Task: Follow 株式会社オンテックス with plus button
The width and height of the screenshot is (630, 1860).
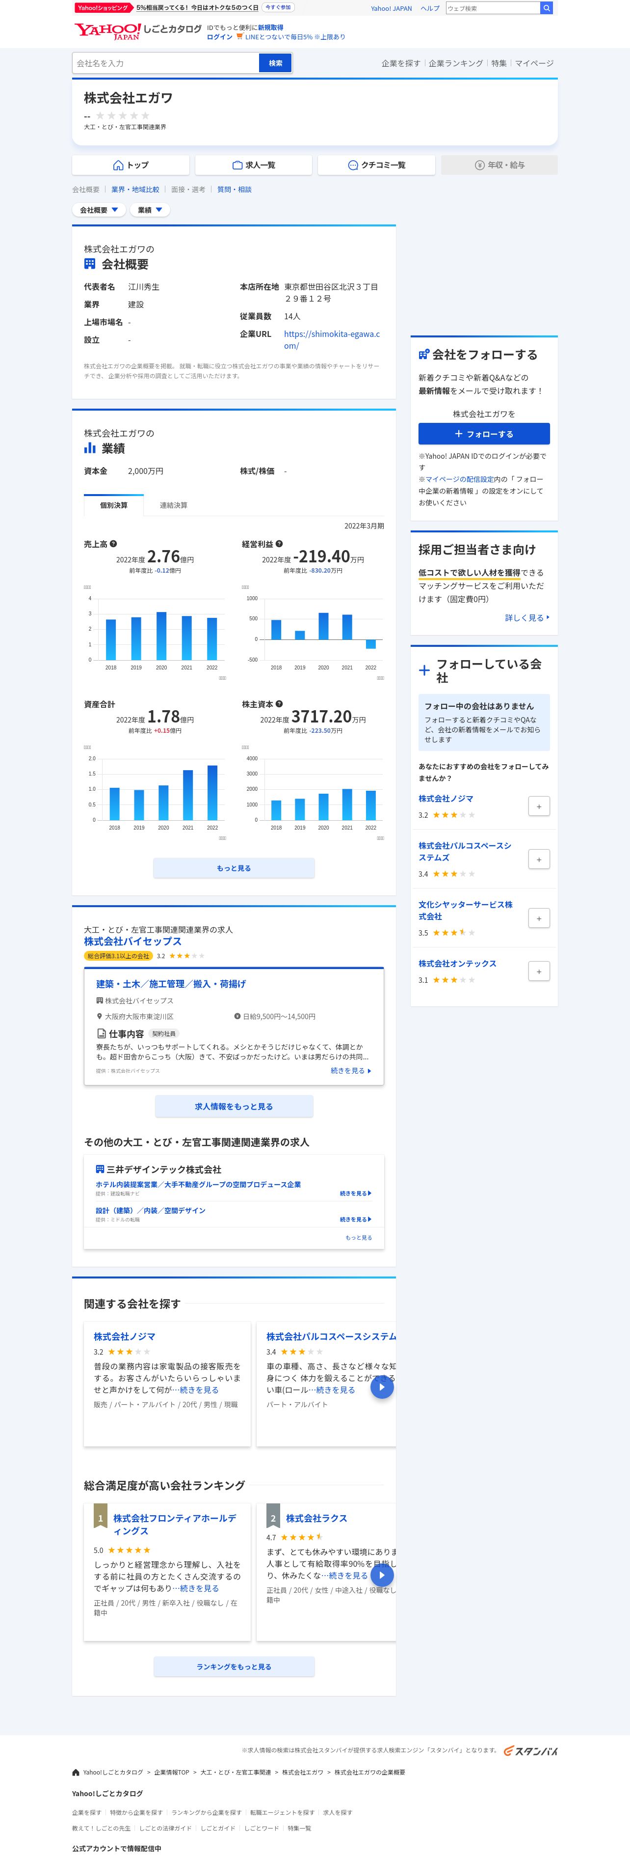Action: (x=539, y=971)
